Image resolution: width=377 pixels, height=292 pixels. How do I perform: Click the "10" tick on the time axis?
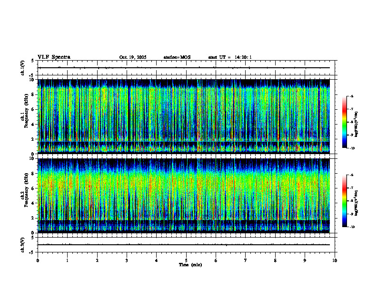point(335,261)
